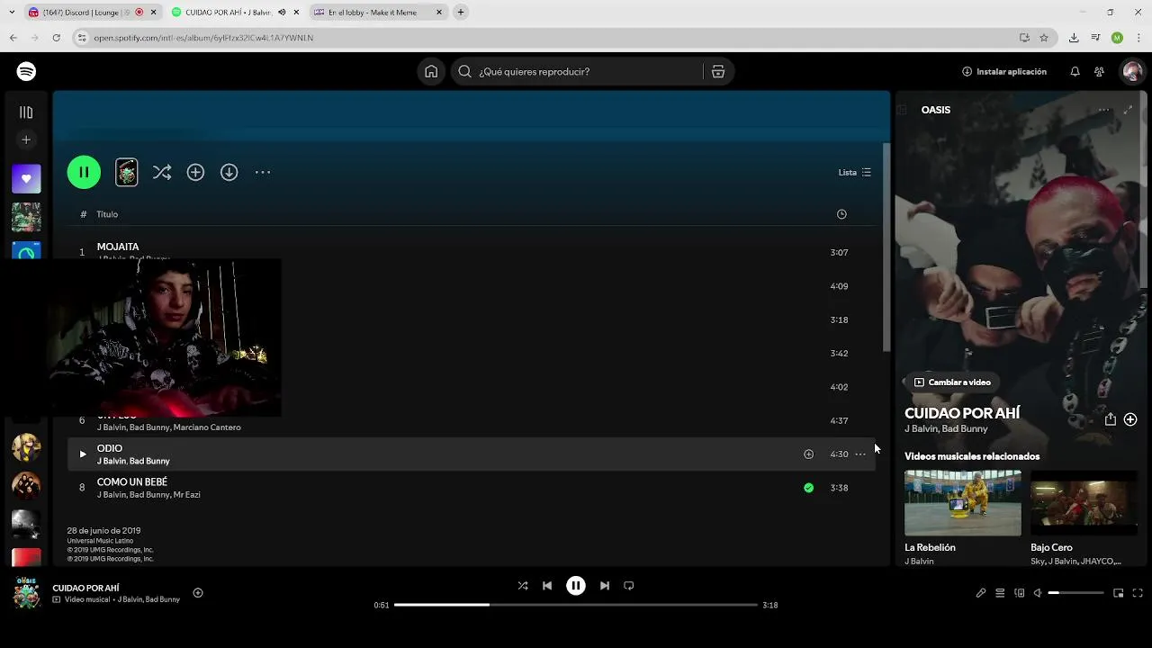Seek in the playback progress bar
Viewport: 1152px width, 648px height.
click(x=576, y=605)
